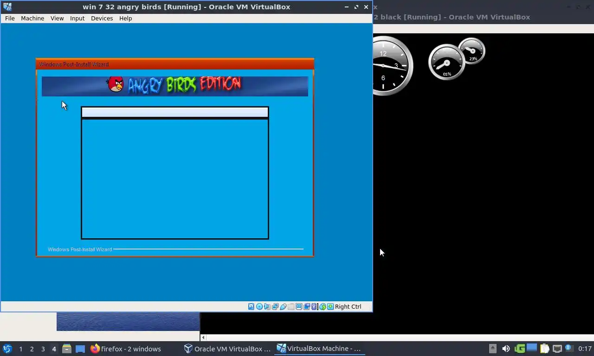Open the volume speaker tray icon
Viewport: 594px width, 356px height.
click(x=506, y=349)
